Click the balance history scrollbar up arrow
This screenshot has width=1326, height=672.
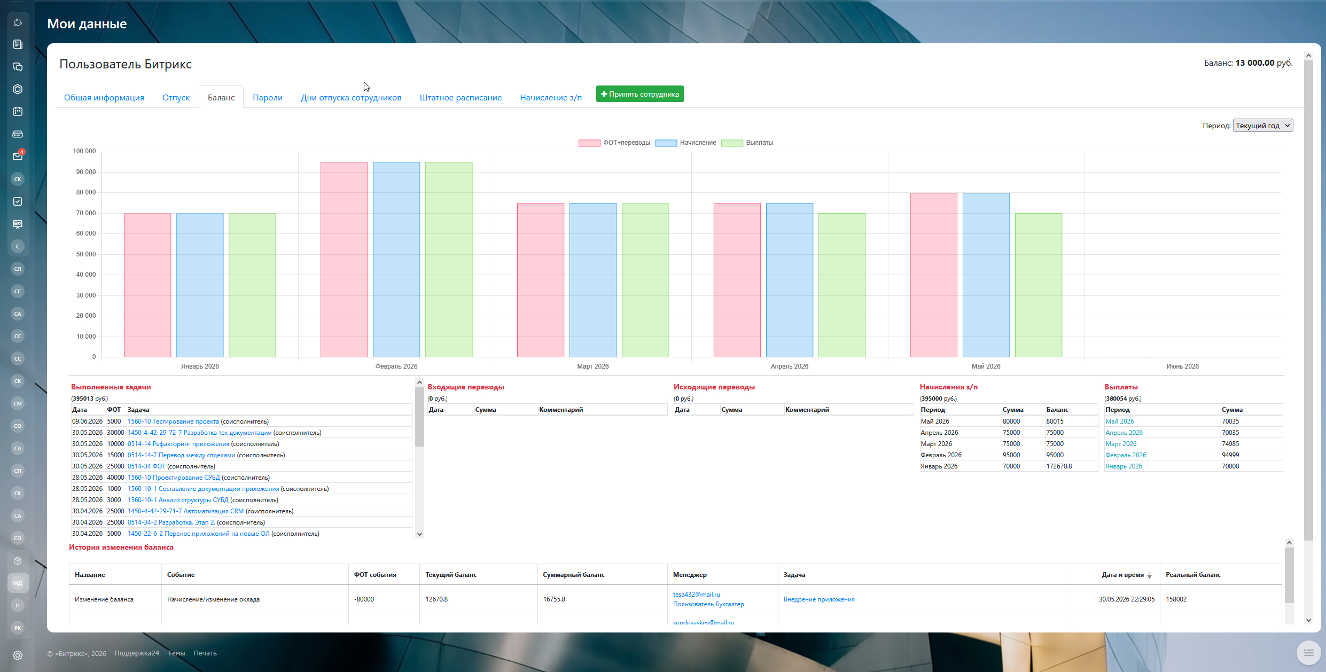pos(1289,543)
